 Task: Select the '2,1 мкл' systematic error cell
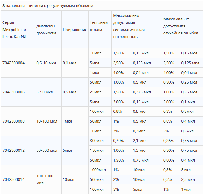(147, 141)
